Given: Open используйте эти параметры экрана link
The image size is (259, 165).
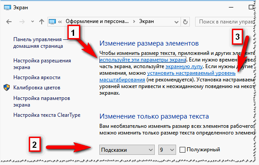Looking at the screenshot, I should [143, 60].
